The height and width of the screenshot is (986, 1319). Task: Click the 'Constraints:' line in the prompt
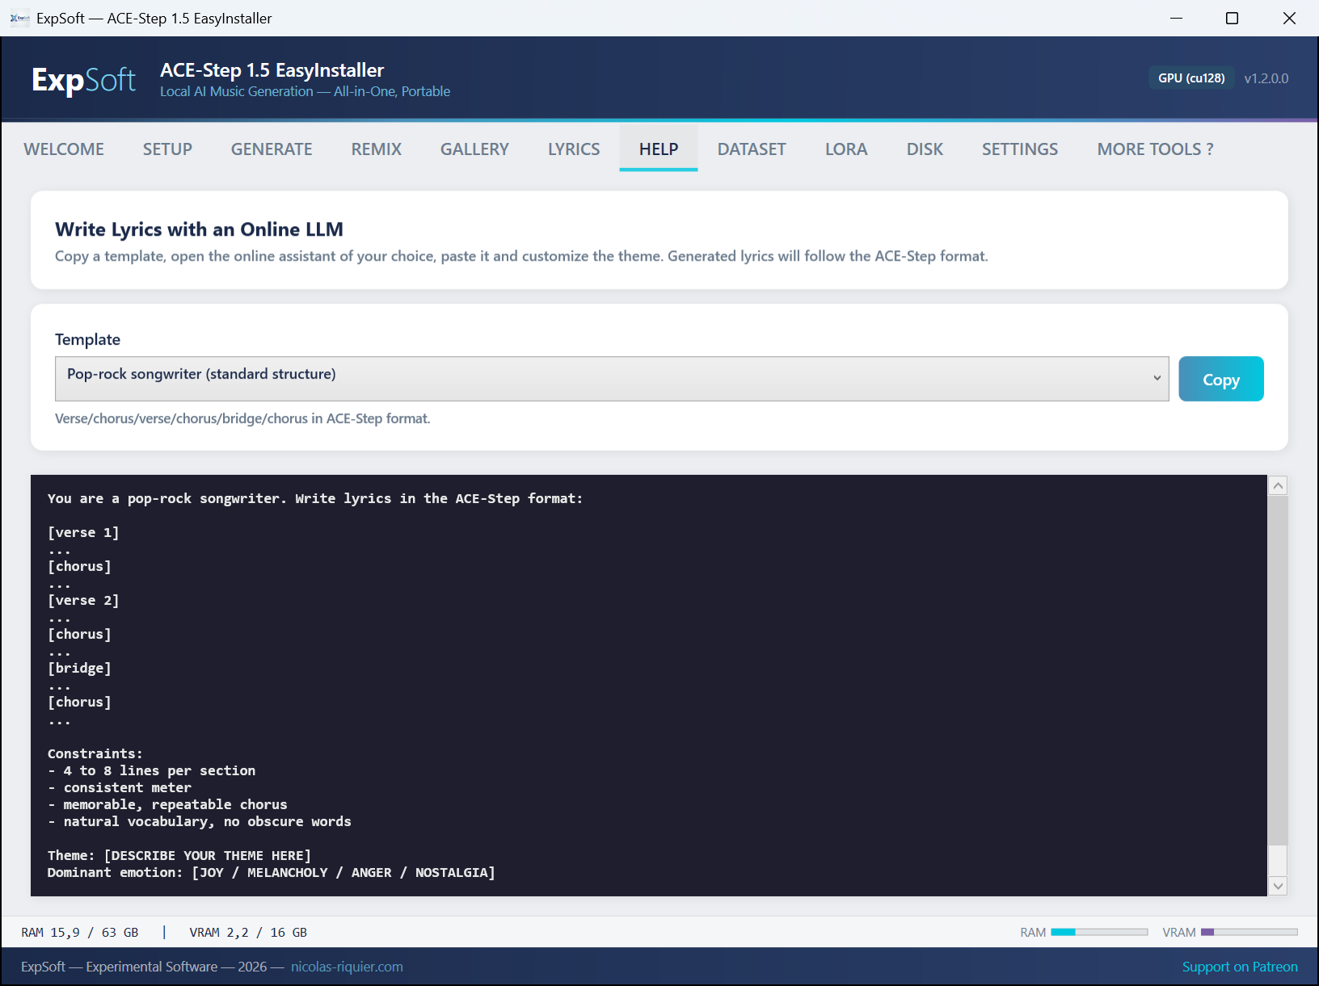pos(95,753)
